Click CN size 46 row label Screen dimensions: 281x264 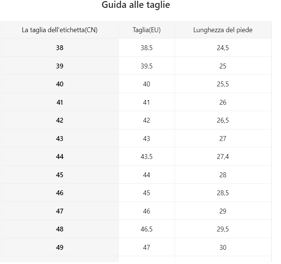point(60,193)
